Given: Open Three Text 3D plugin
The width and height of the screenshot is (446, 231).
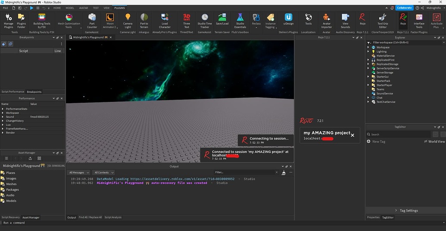Looking at the screenshot, I should coord(186,21).
